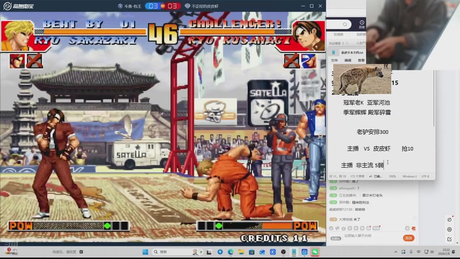Click the chat message 戚戚娇娇12138
This screenshot has height=259, width=460.
pos(347,210)
